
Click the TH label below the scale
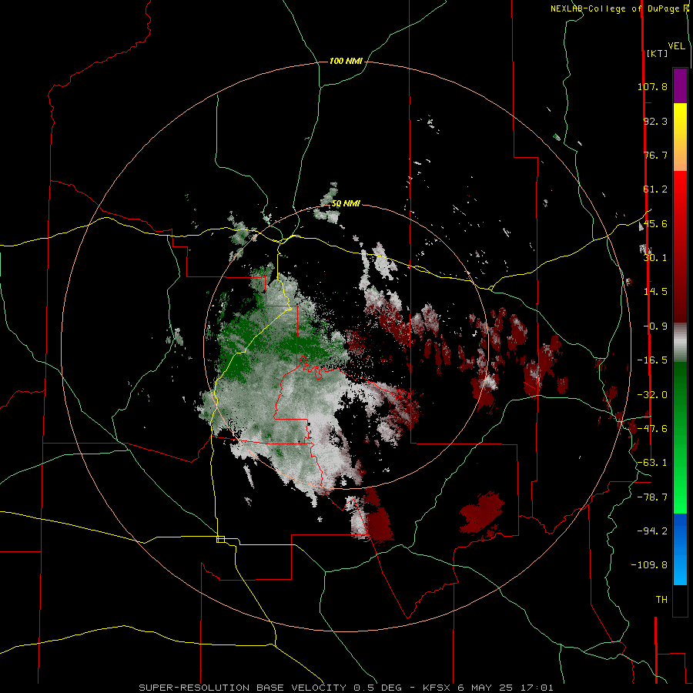[x=661, y=599]
